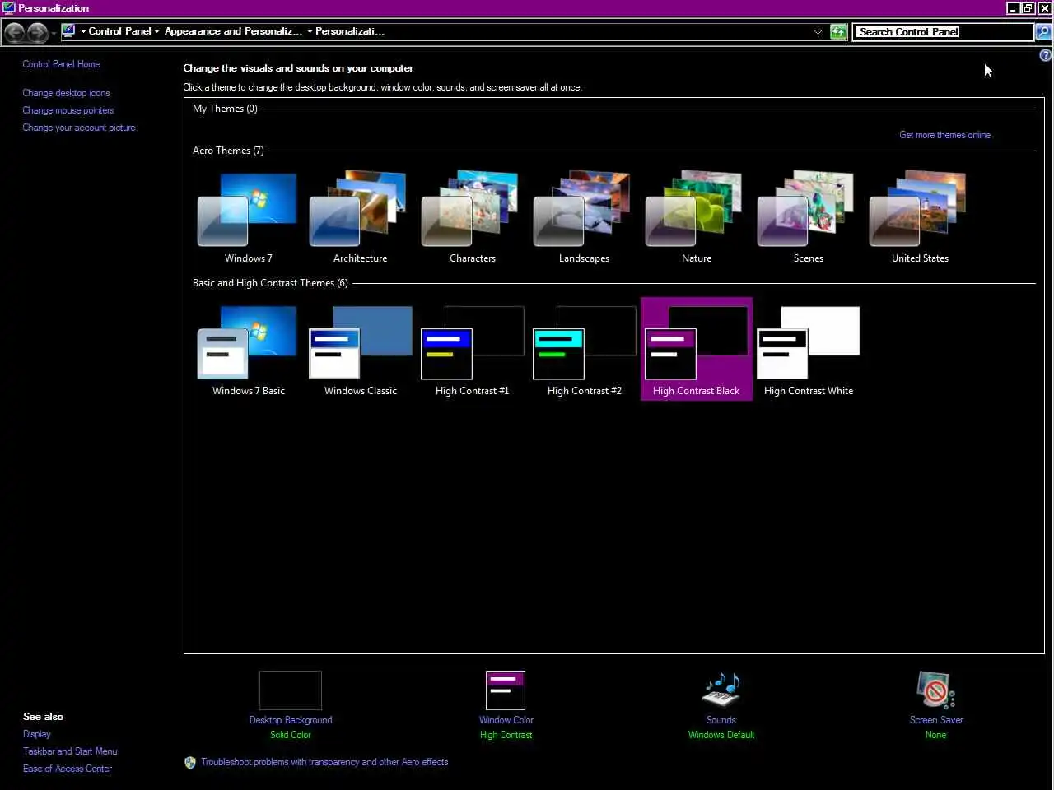Click Control Panel breadcrumb
This screenshot has height=790, width=1054.
pyautogui.click(x=119, y=31)
